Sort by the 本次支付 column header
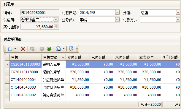The image size is (181, 109). 150,57
